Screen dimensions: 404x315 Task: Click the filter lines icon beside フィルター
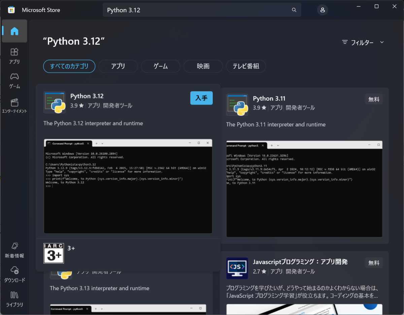coord(345,42)
